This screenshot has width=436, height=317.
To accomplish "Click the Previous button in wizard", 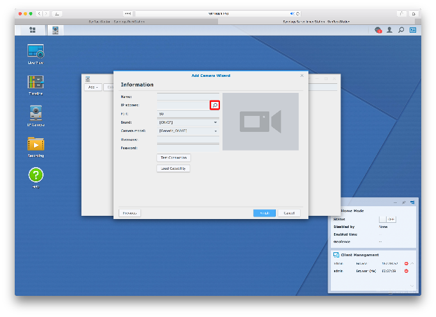I will point(130,213).
